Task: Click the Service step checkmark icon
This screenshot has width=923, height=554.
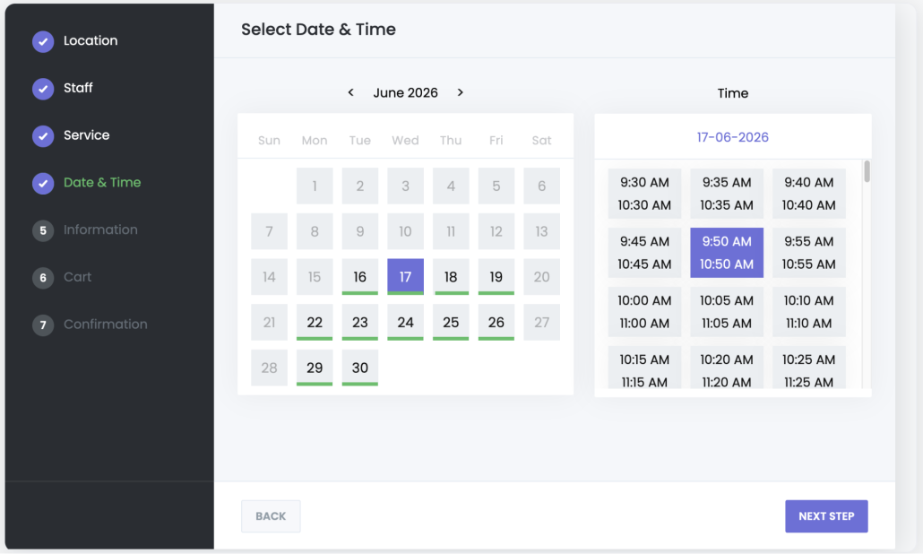Action: tap(43, 136)
